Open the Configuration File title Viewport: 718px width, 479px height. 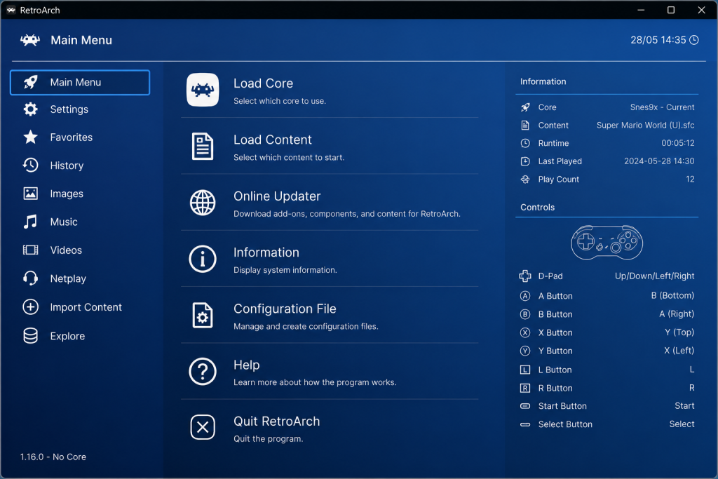(x=285, y=309)
